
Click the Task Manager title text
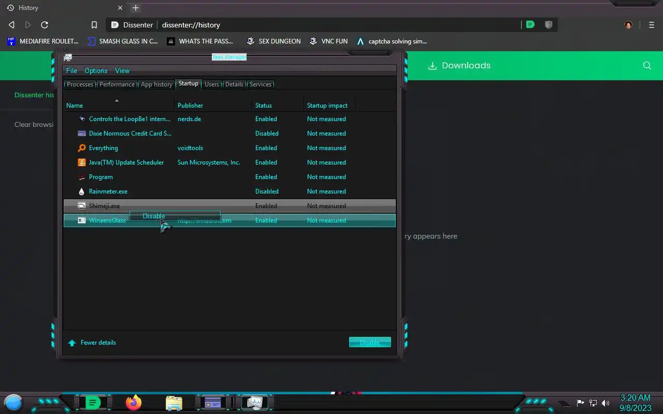229,57
